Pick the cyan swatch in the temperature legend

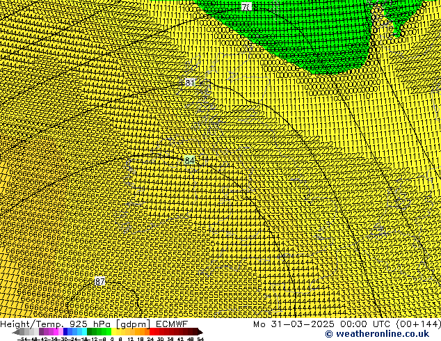point(84,331)
